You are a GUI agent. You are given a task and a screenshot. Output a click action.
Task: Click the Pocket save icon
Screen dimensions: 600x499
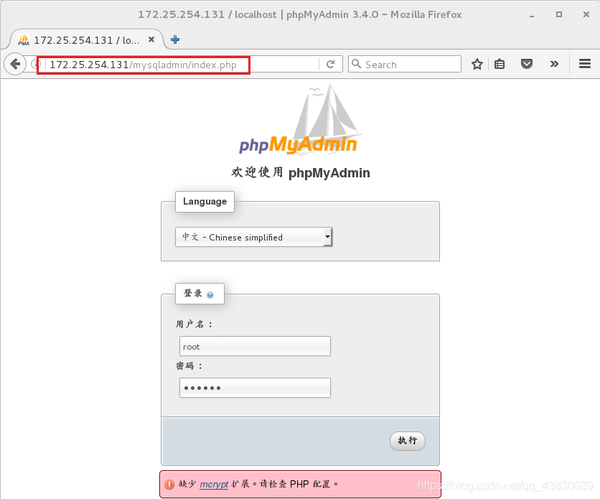pyautogui.click(x=527, y=64)
